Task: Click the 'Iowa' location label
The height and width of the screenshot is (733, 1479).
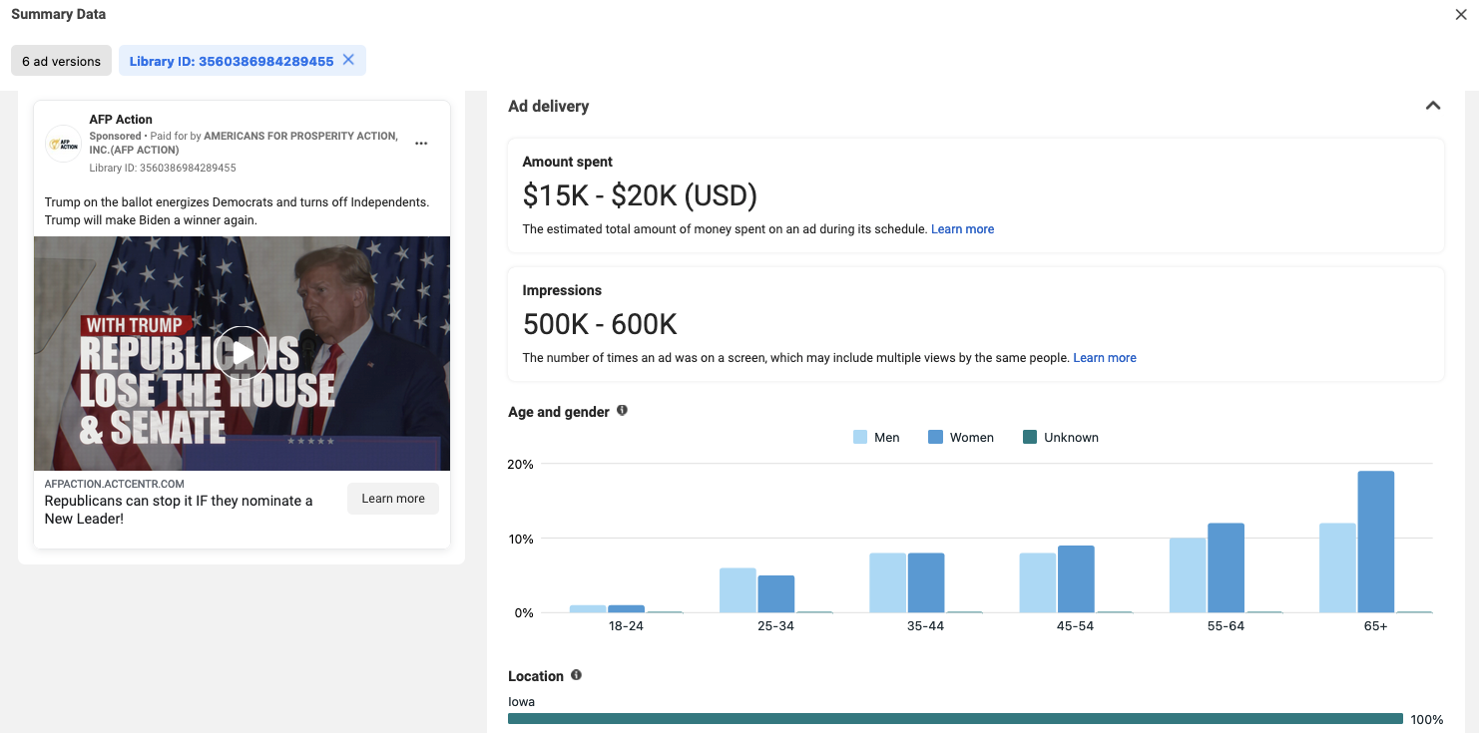Action: (521, 702)
